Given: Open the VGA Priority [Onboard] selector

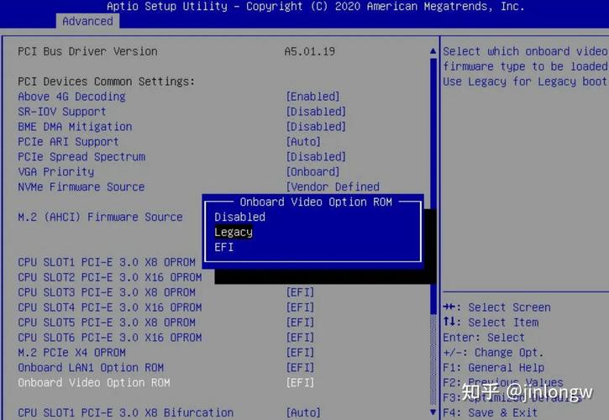Looking at the screenshot, I should 312,172.
